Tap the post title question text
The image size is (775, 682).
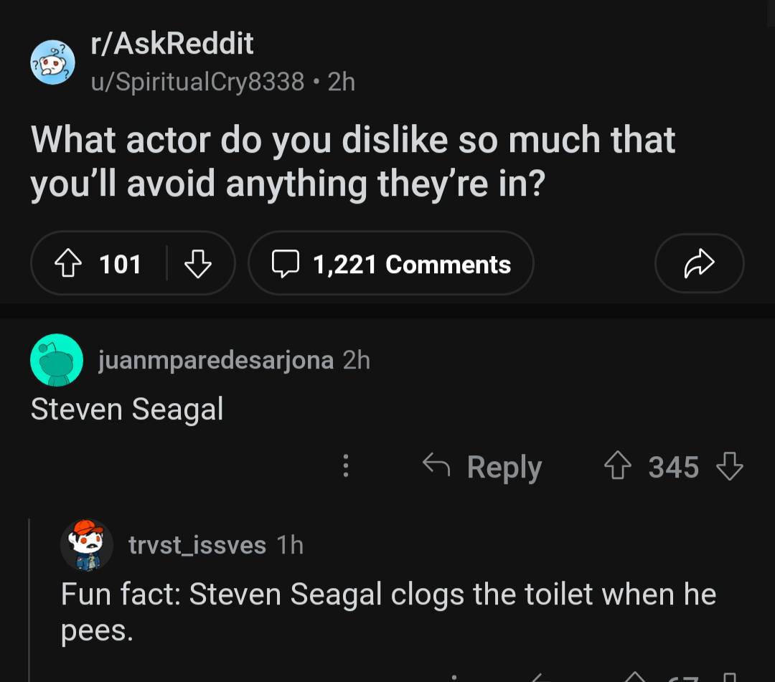tap(353, 161)
